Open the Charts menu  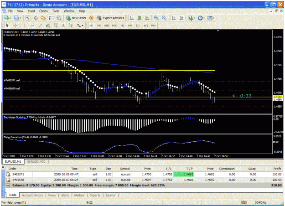(43, 11)
